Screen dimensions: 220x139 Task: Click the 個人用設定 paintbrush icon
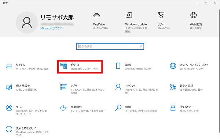point(9,87)
